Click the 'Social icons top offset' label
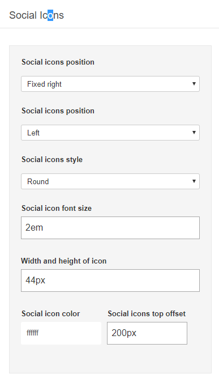 [x=147, y=313]
